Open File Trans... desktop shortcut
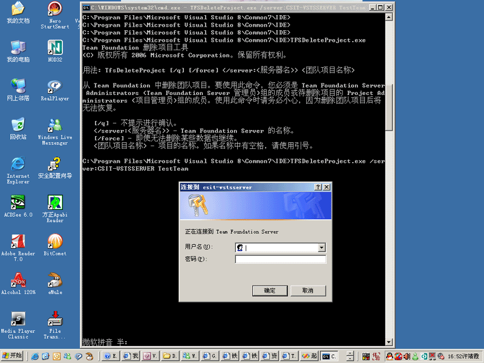This screenshot has width=484, height=363. coord(55,325)
